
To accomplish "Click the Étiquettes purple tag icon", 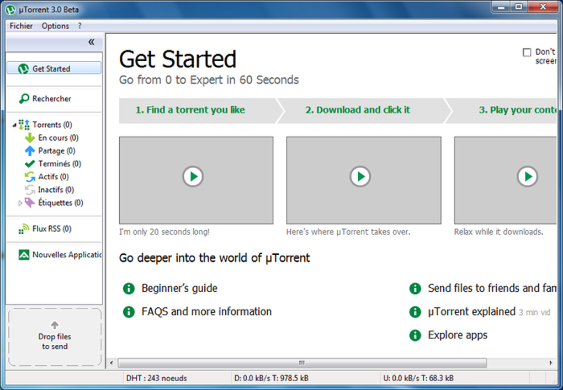I will tap(30, 202).
